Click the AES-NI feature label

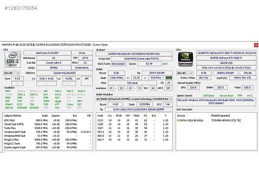9,108
